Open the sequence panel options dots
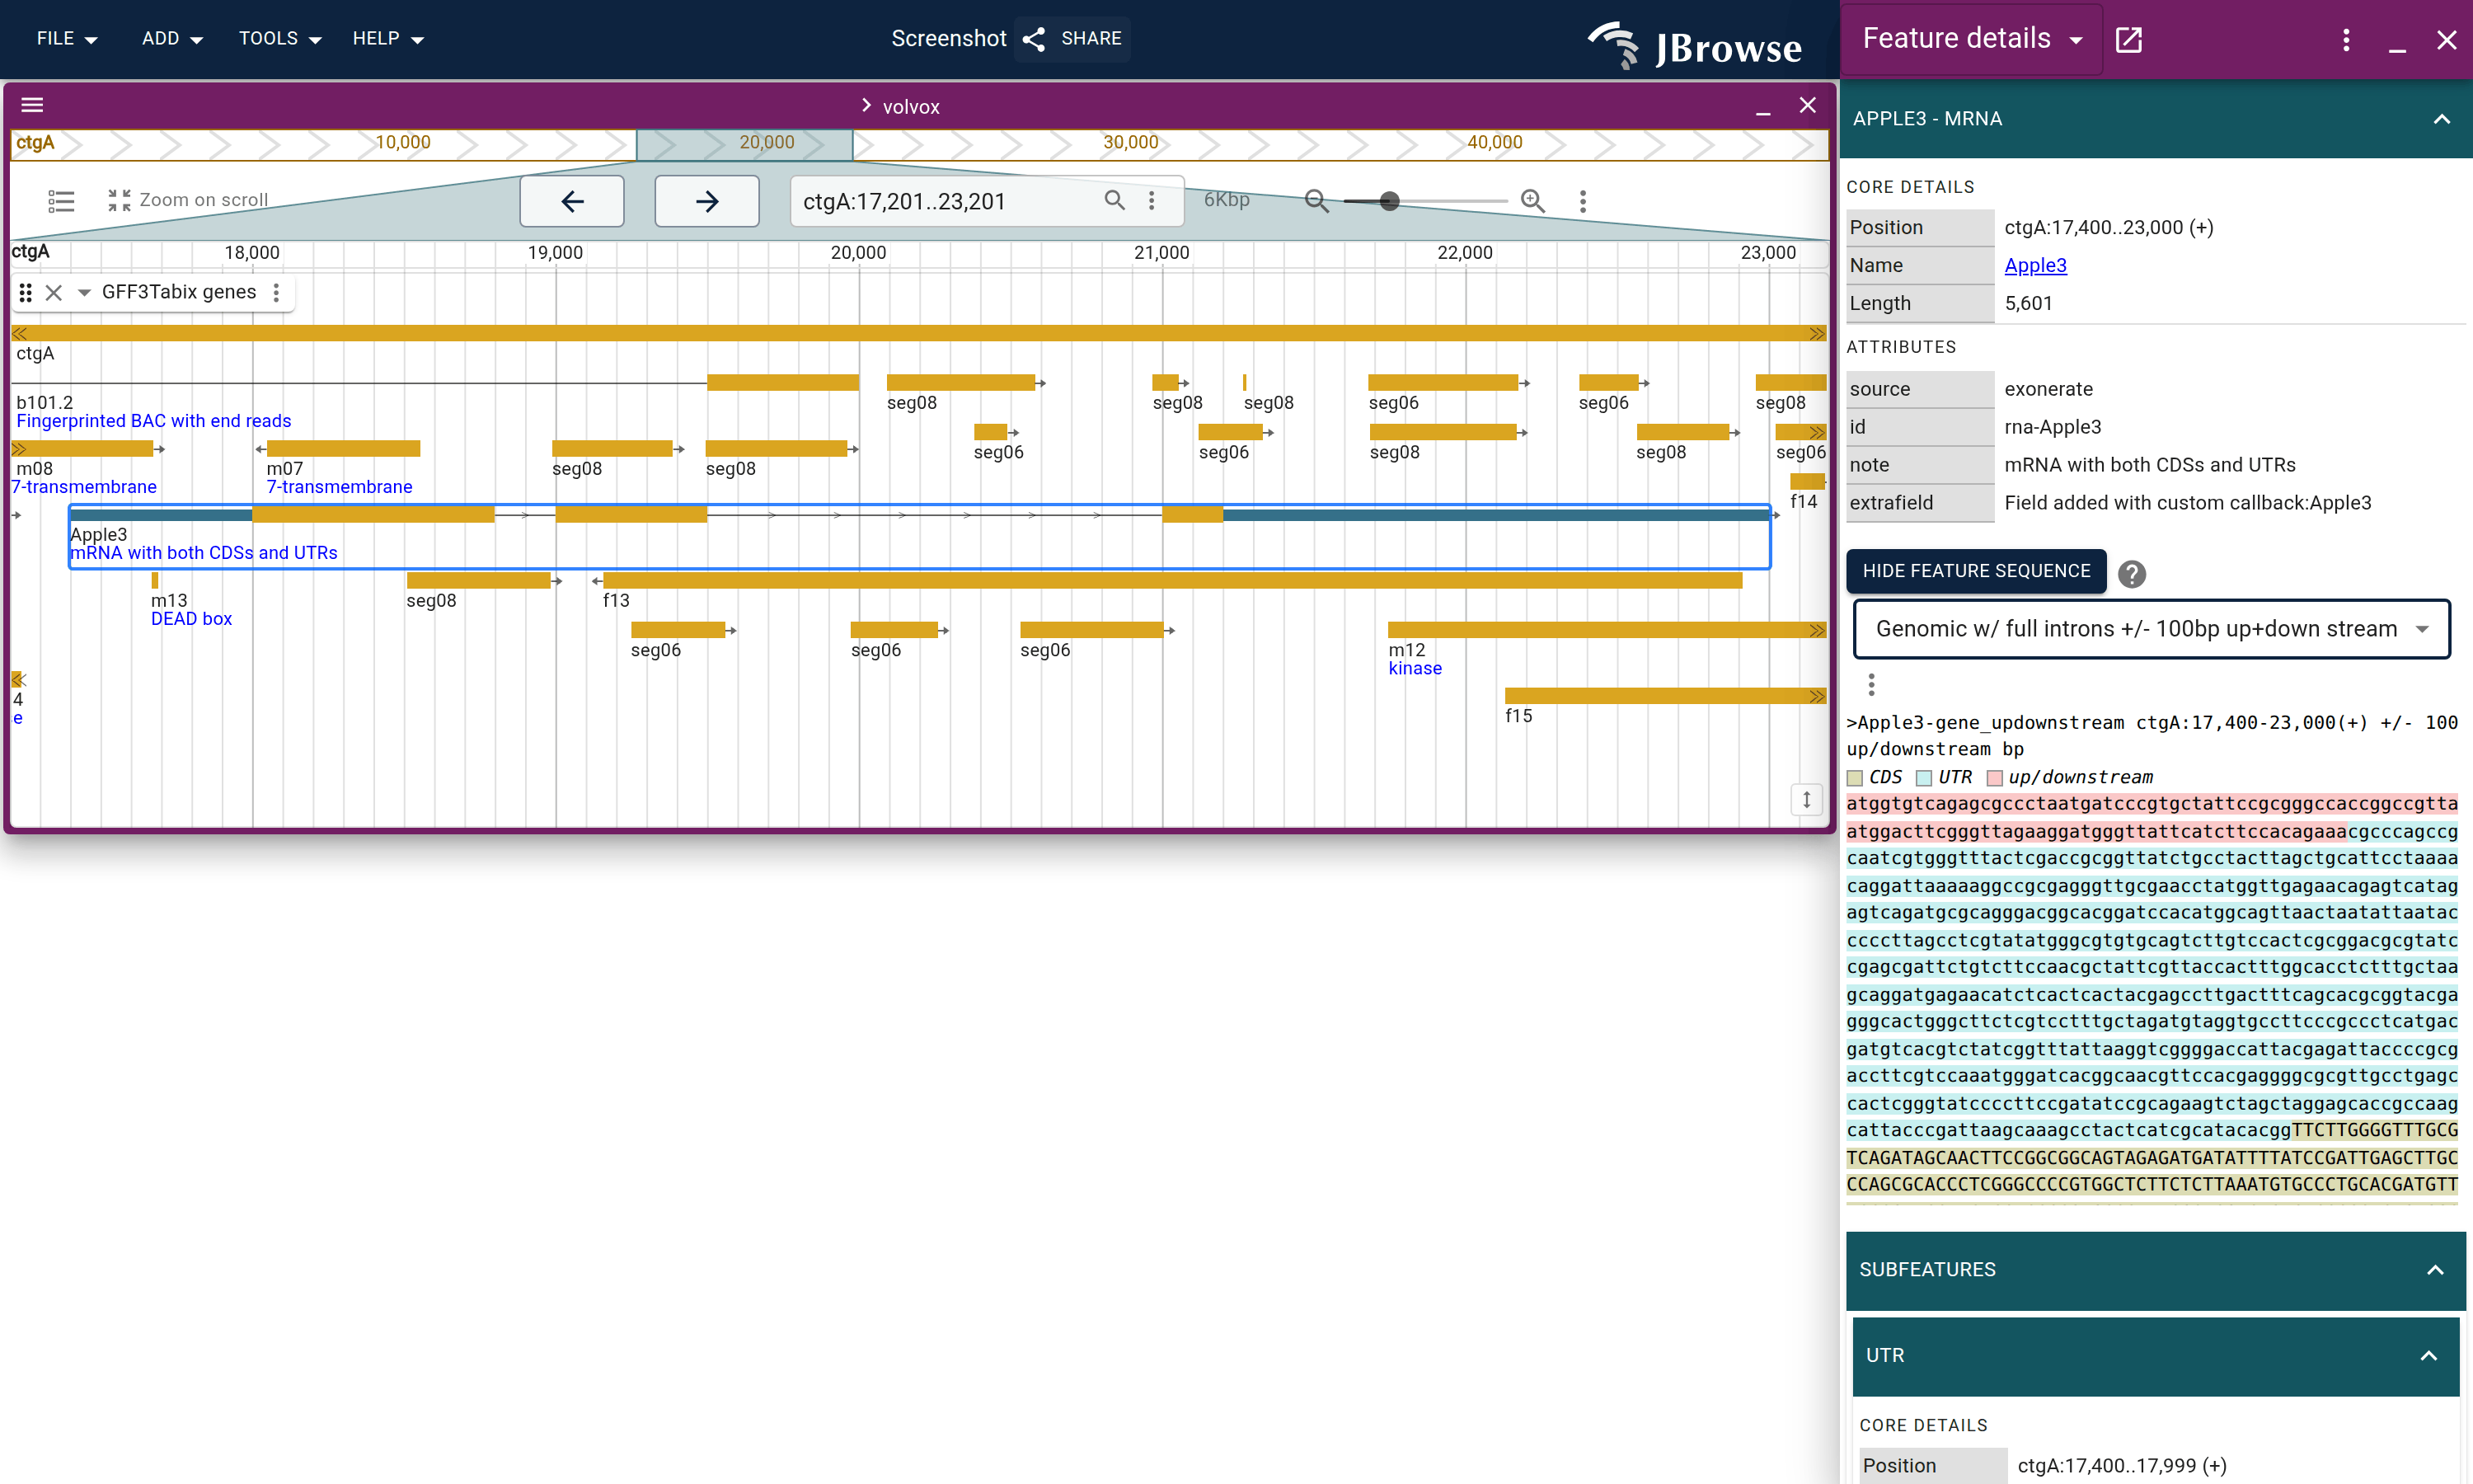The image size is (2473, 1484). tap(1870, 684)
